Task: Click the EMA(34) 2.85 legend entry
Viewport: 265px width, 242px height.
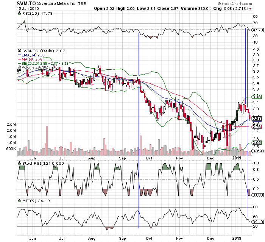Action: click(x=33, y=55)
